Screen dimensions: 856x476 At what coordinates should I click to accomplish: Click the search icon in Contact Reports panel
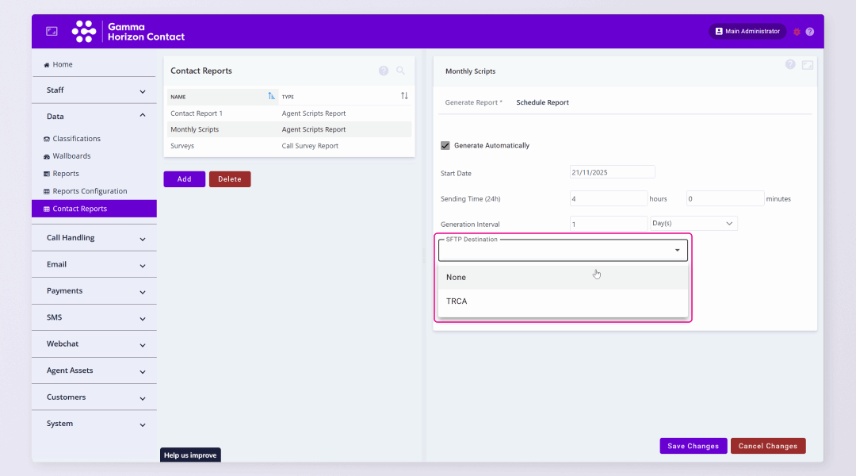click(401, 71)
